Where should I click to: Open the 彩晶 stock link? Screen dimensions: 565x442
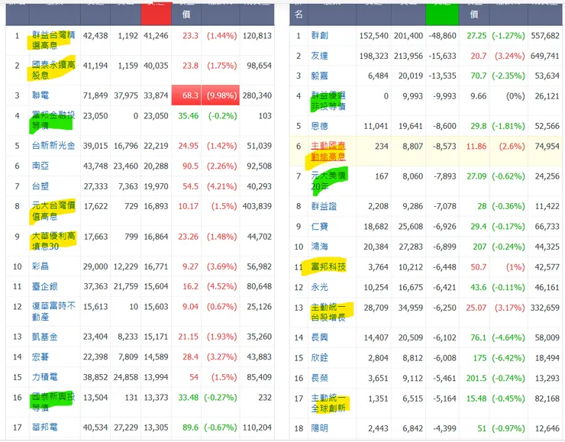(x=40, y=266)
